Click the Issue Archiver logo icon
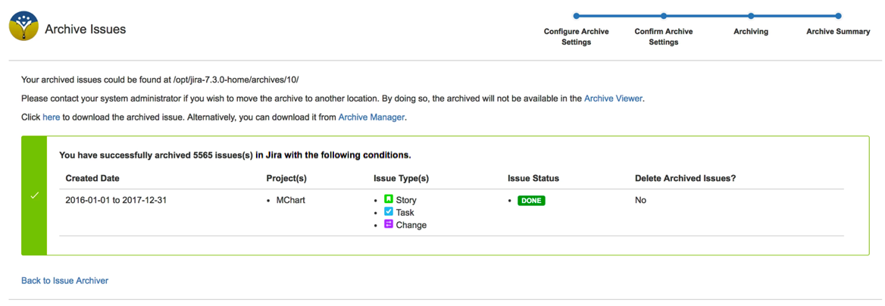 [x=23, y=27]
